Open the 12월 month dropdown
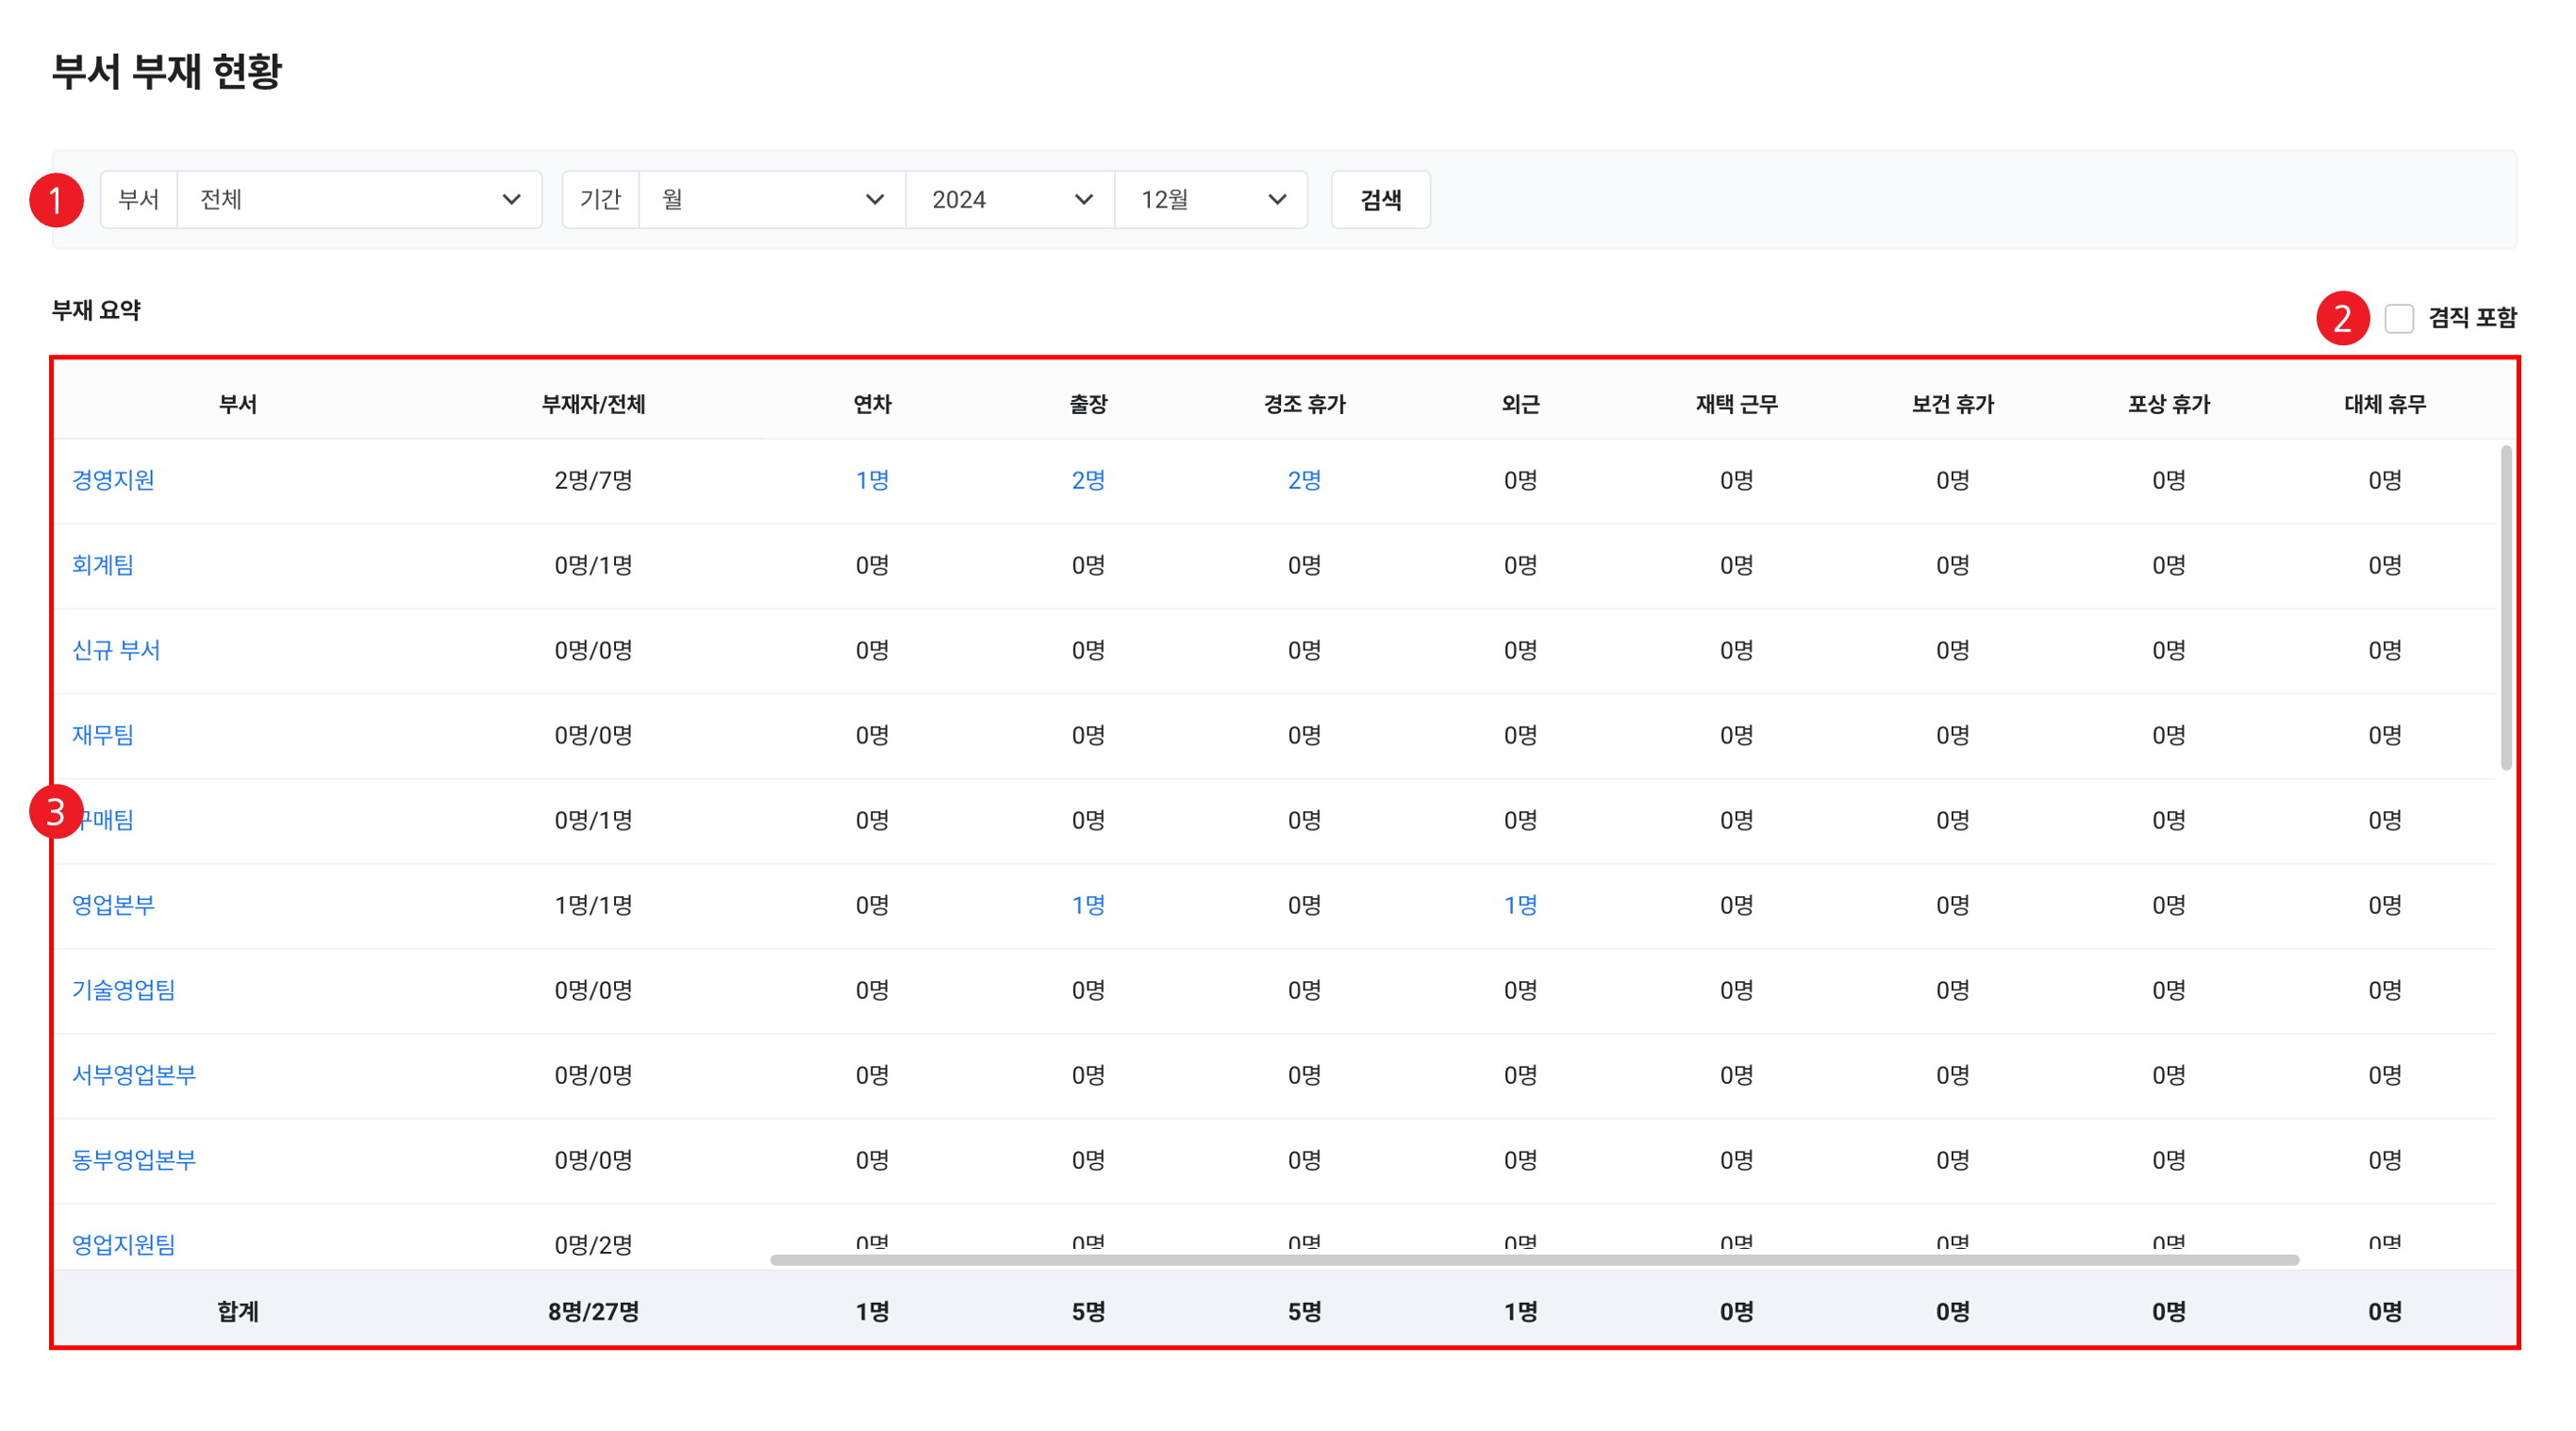 [x=1210, y=199]
